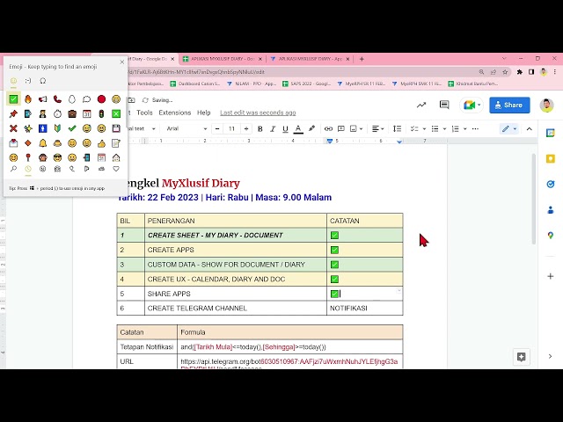Pick the yellow bell emoji
Screen dimensions: 563x422
tap(43, 142)
